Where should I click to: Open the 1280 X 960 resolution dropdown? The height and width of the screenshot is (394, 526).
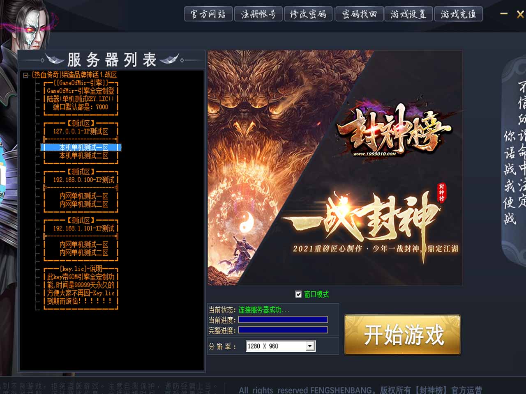[311, 346]
